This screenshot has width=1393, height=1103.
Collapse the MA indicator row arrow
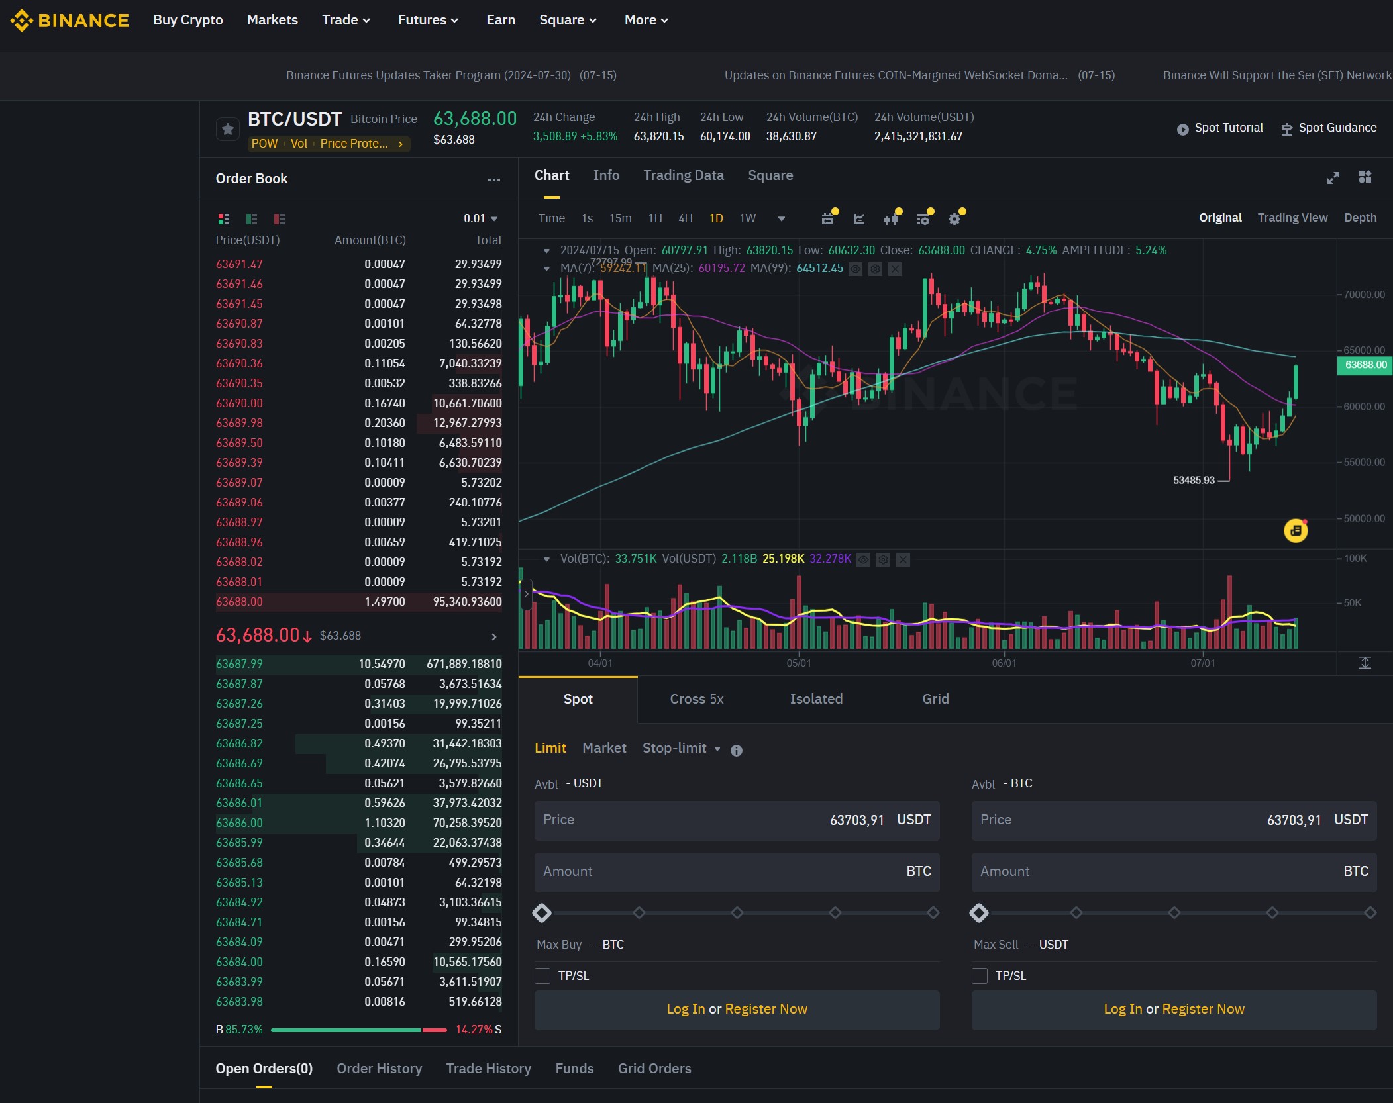pos(546,269)
